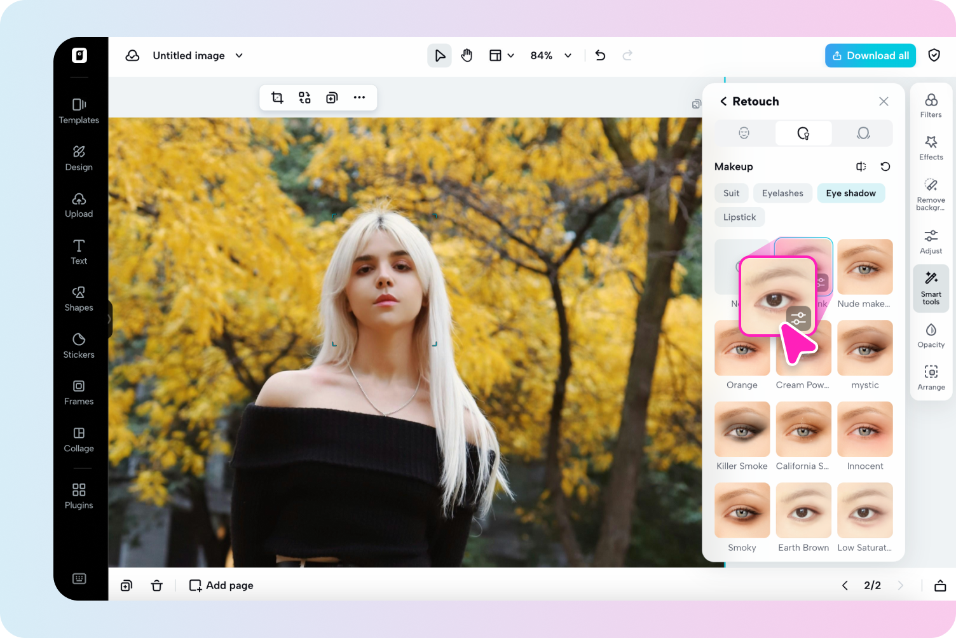Select the crop tool icon
956x638 pixels.
[x=277, y=98]
